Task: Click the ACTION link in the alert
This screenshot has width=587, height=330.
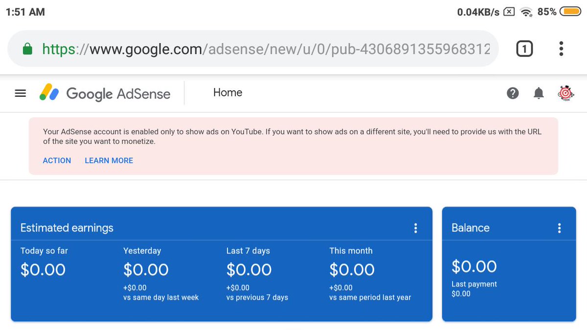Action: click(57, 160)
